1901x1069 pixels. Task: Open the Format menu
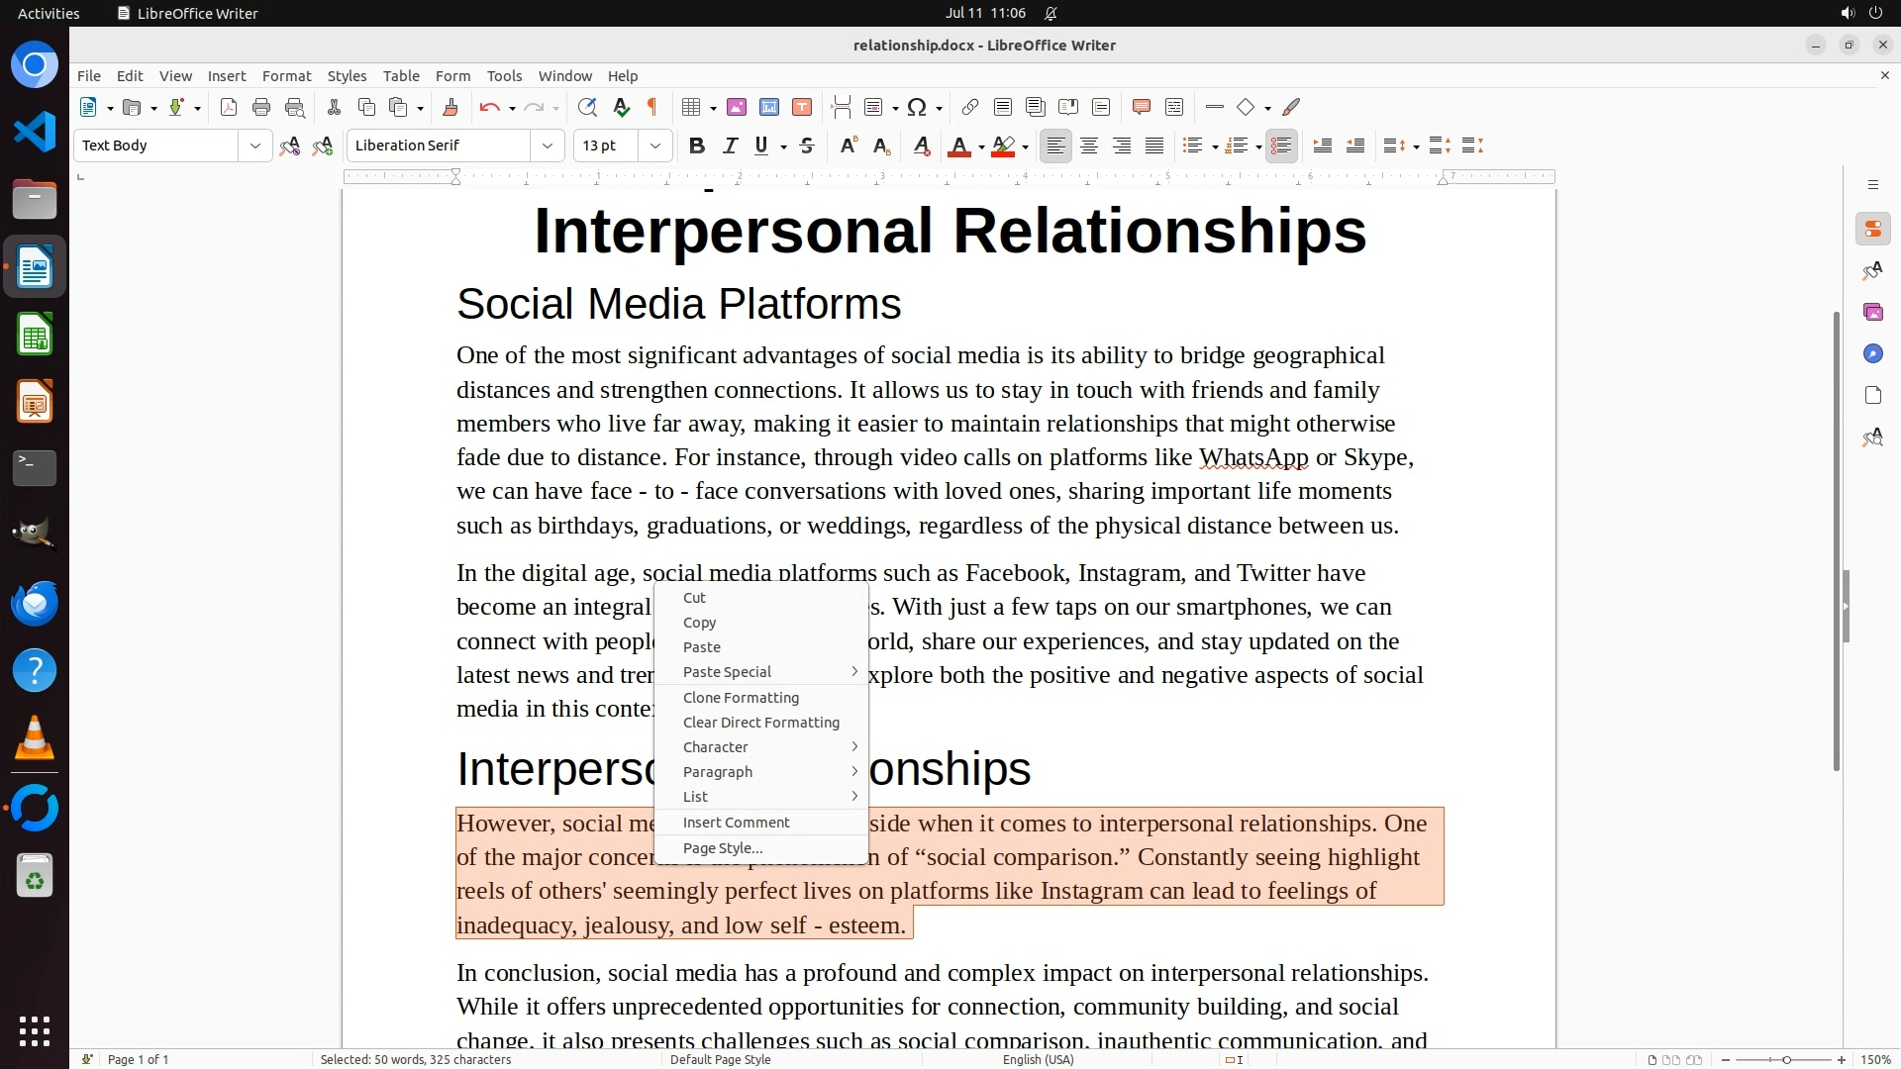click(286, 75)
